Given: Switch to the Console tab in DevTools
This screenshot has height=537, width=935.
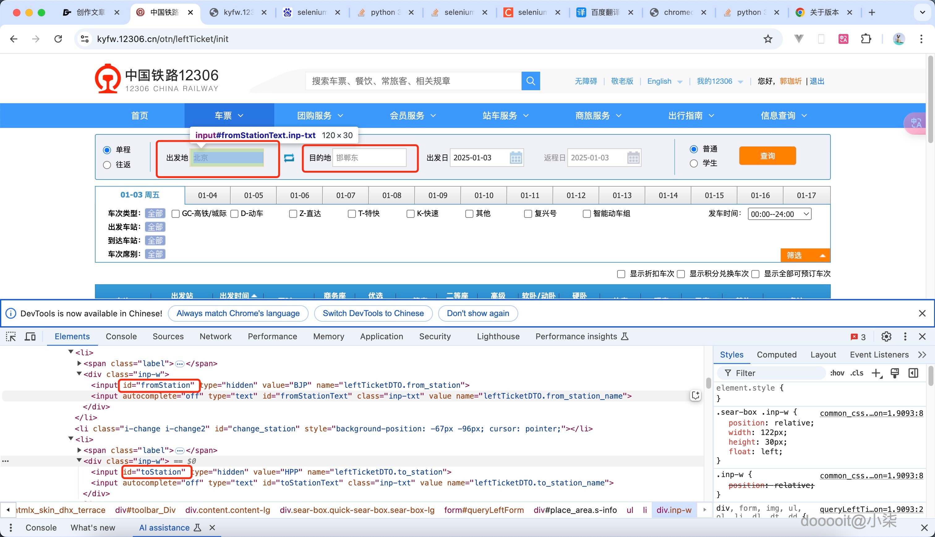Looking at the screenshot, I should pyautogui.click(x=121, y=336).
